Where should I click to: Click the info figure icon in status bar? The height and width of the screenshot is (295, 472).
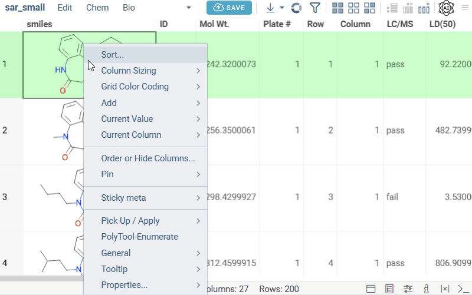[426, 289]
